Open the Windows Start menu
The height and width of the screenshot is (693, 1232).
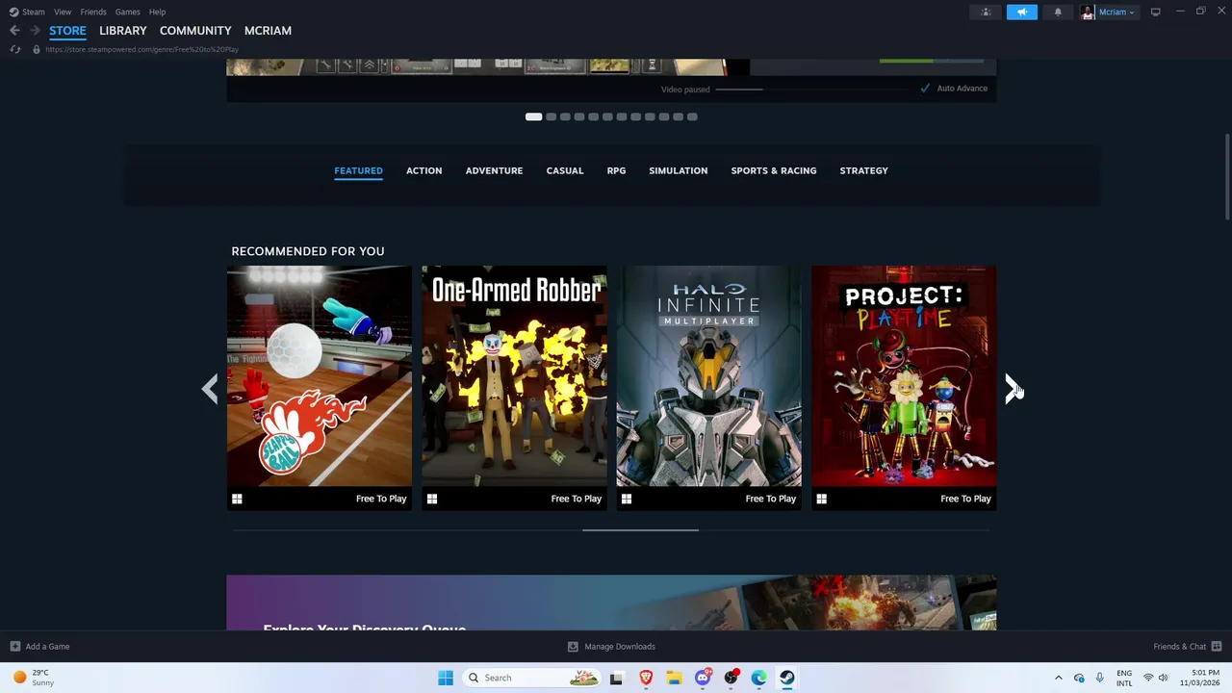coord(446,678)
